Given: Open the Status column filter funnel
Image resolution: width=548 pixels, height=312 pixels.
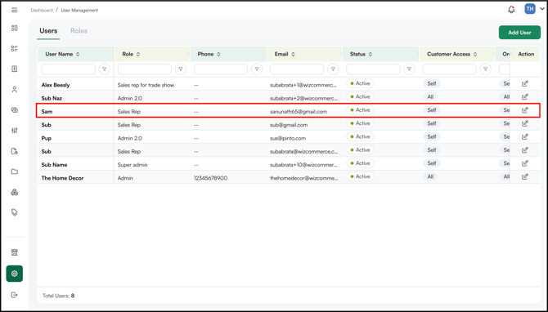Looking at the screenshot, I should [x=409, y=69].
